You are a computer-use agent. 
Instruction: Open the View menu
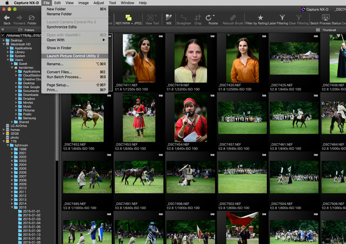[69, 3]
